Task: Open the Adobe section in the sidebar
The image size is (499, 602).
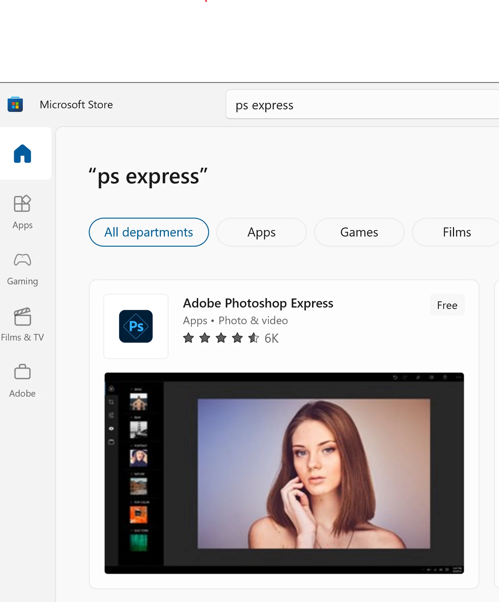Action: [22, 381]
